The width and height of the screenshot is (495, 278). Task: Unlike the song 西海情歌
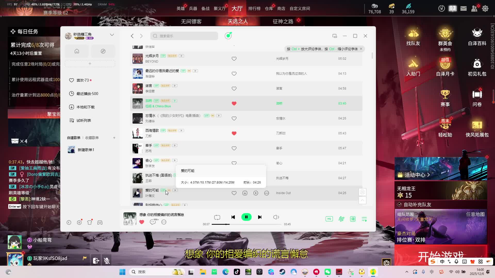click(x=234, y=133)
